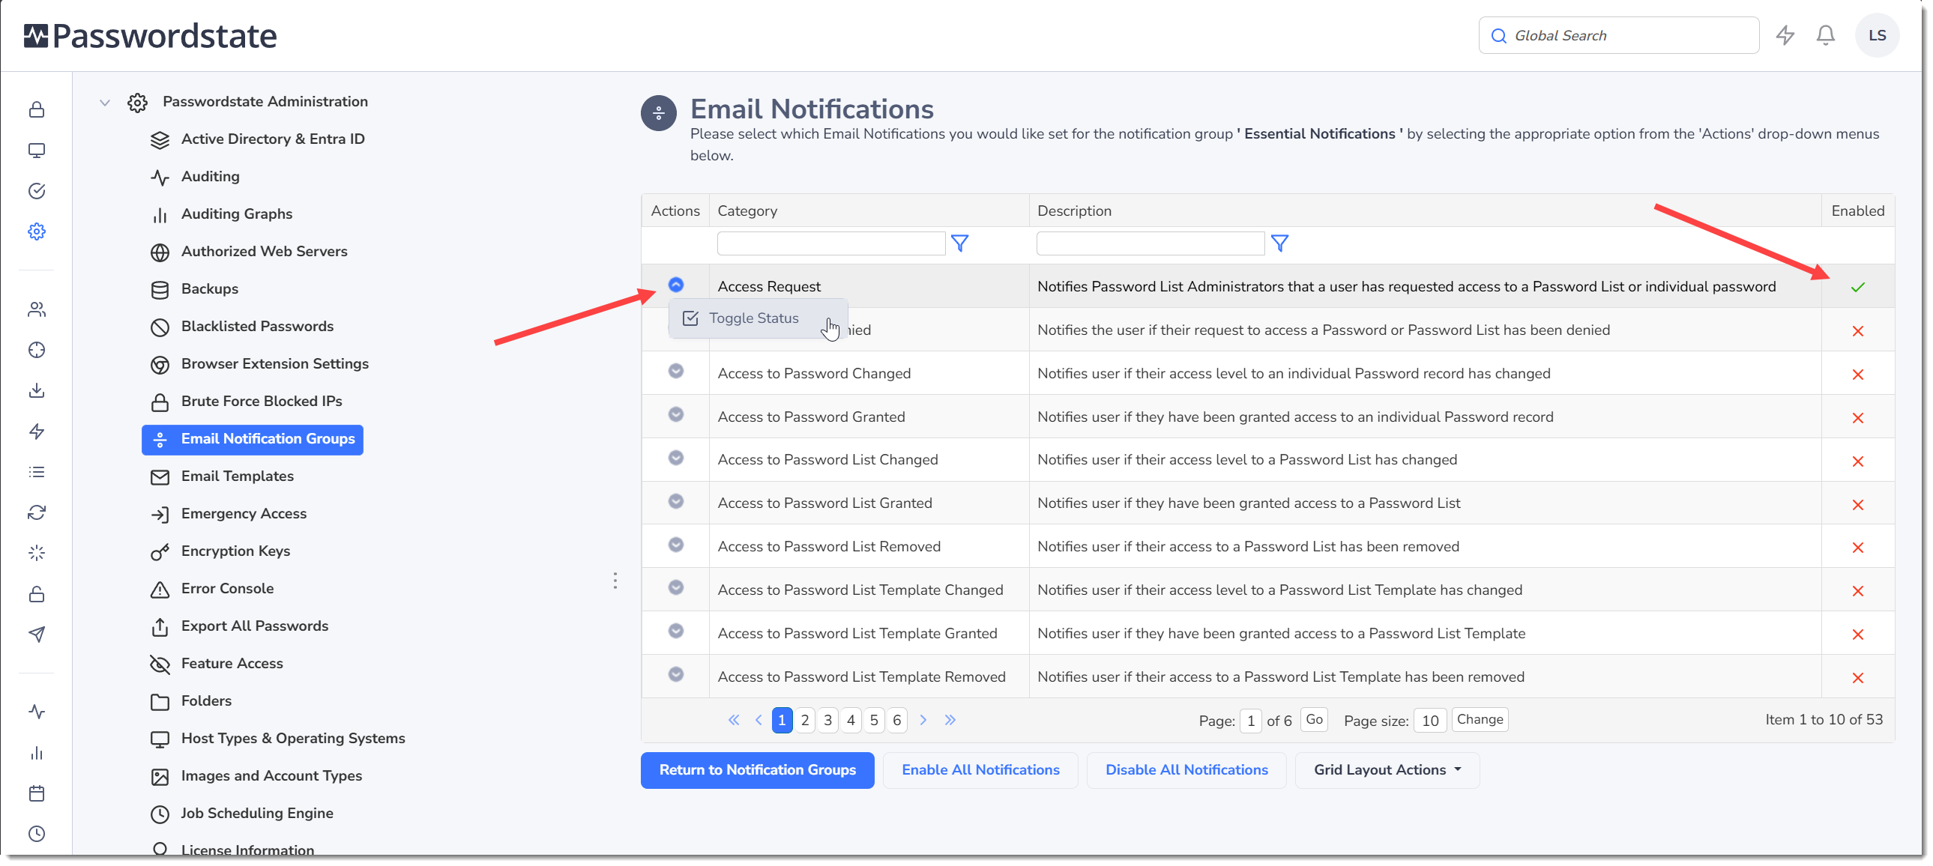The image size is (1933, 866).
Task: Click the list icon in the left rail
Action: click(36, 473)
